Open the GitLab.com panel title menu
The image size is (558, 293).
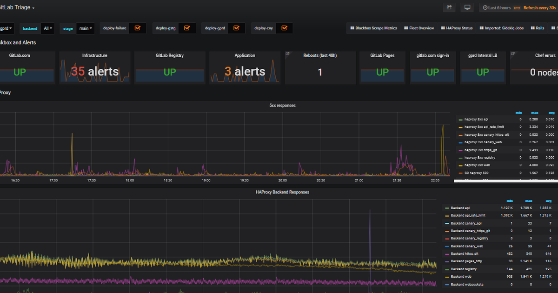pyautogui.click(x=19, y=55)
